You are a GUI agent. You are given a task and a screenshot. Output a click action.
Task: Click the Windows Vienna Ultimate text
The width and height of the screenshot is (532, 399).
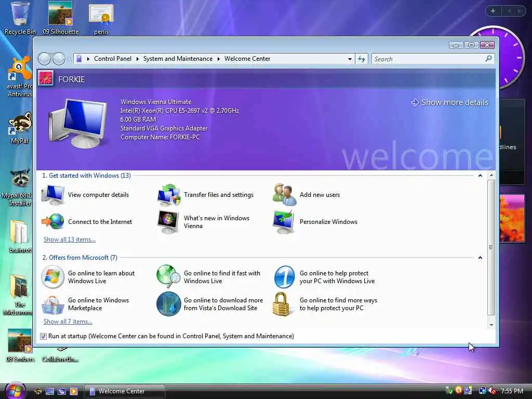click(156, 102)
